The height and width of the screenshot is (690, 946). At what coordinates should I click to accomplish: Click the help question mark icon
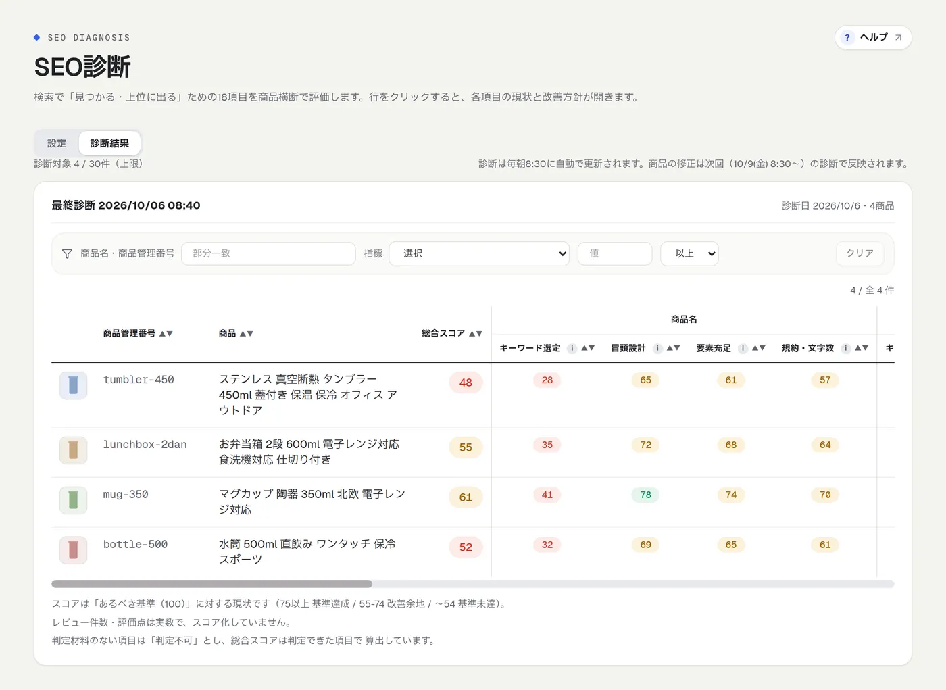tap(847, 37)
